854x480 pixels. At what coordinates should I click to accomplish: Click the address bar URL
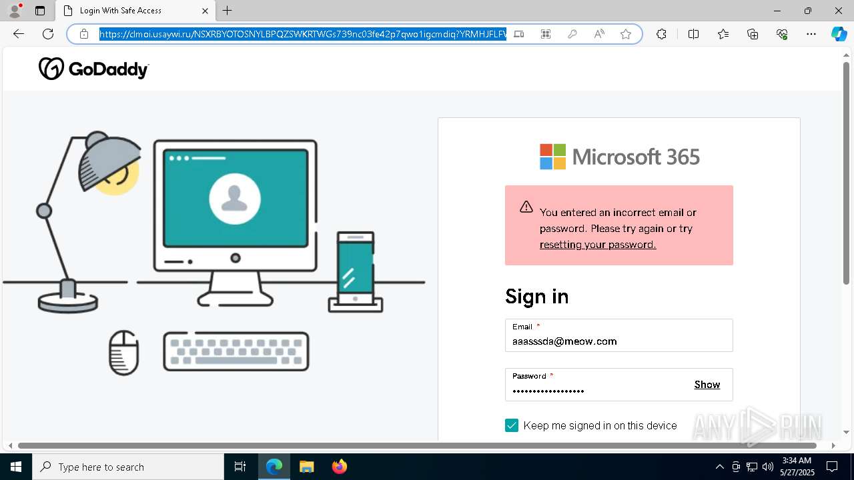[x=303, y=34]
